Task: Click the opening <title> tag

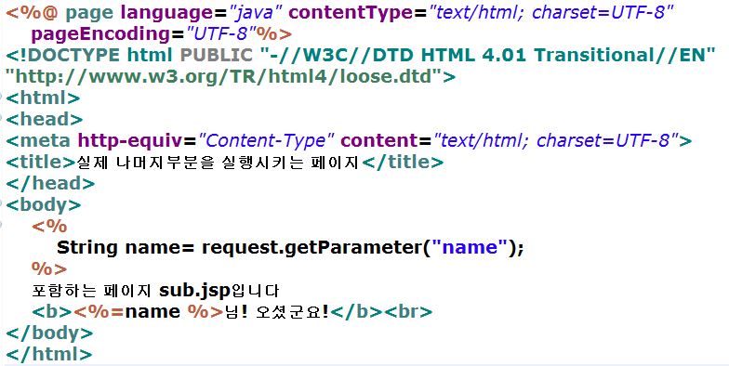Action: [x=41, y=162]
